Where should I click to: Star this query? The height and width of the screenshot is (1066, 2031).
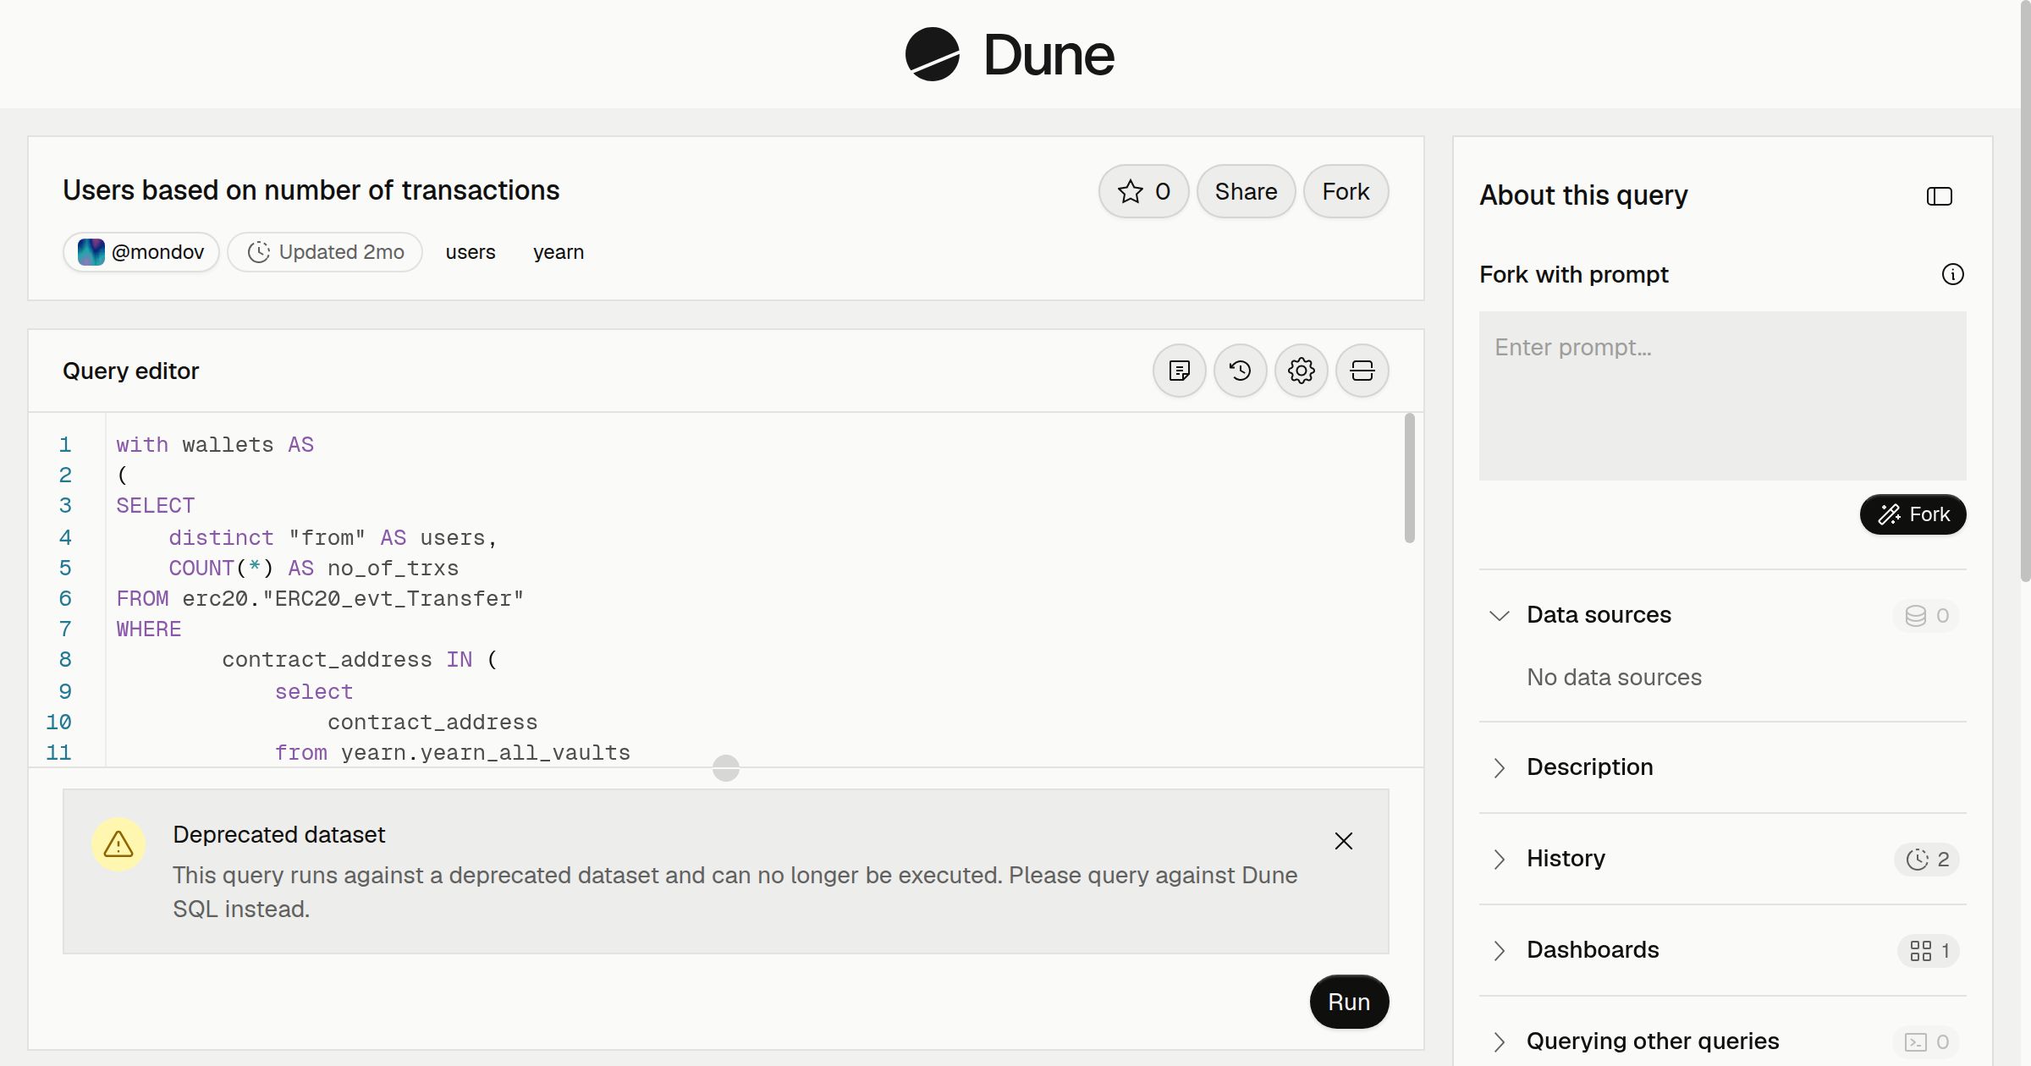1144,191
